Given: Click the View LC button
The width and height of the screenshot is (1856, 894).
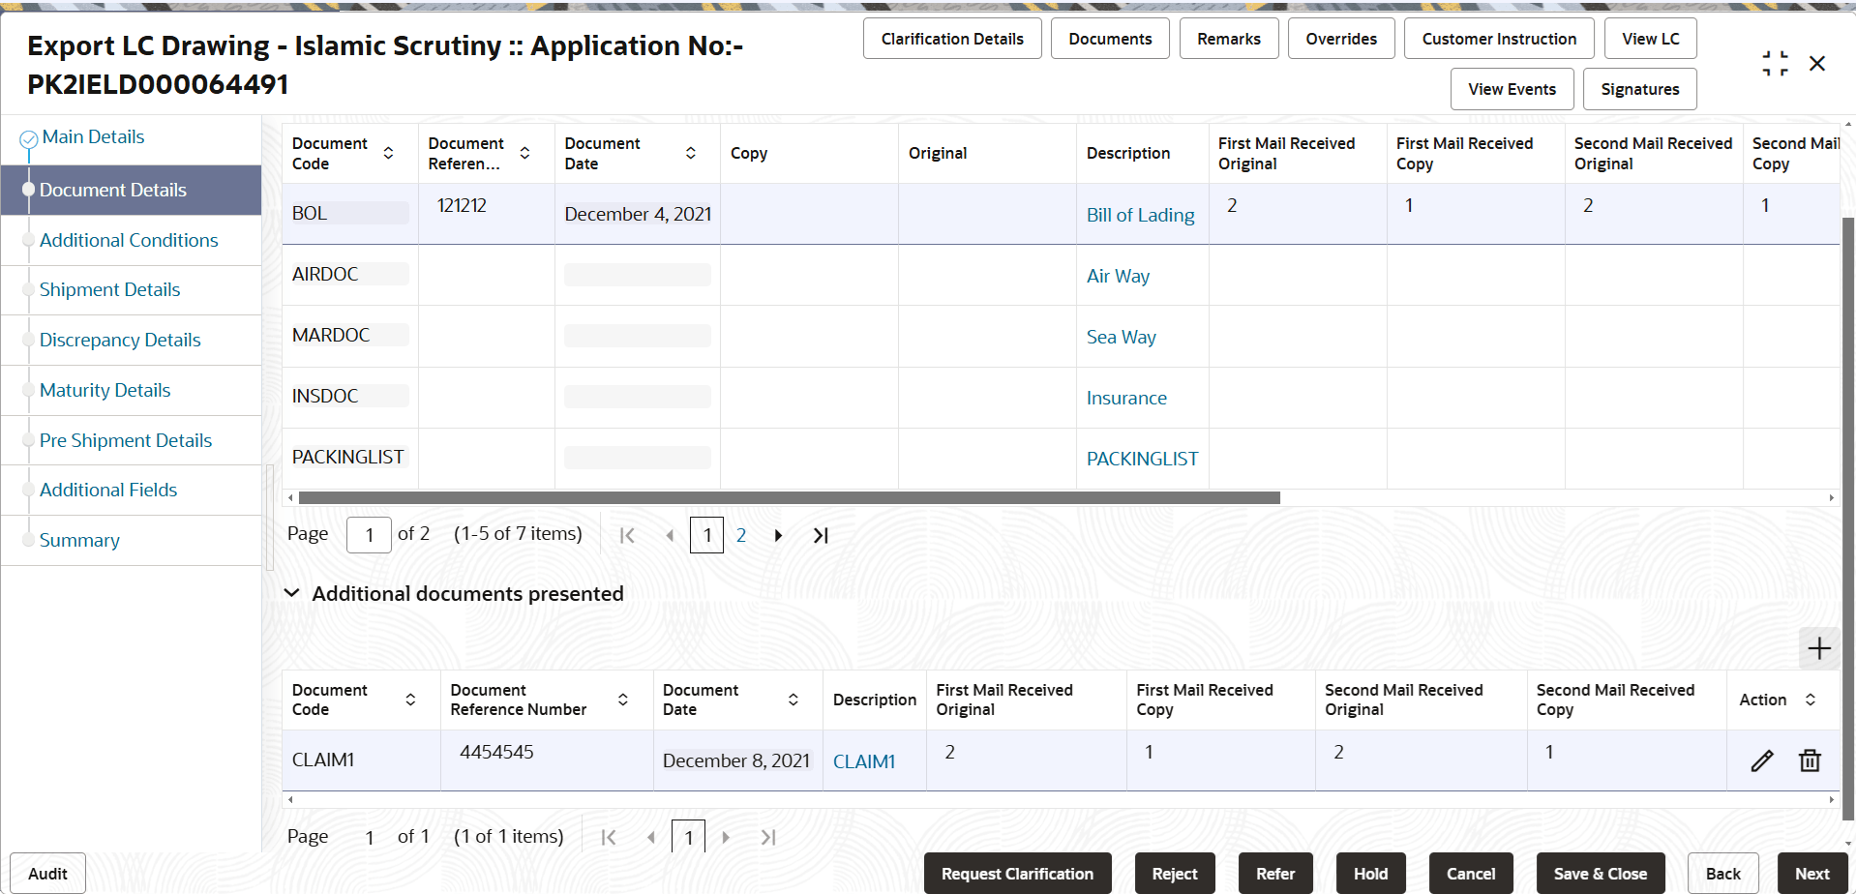Looking at the screenshot, I should click(x=1650, y=38).
